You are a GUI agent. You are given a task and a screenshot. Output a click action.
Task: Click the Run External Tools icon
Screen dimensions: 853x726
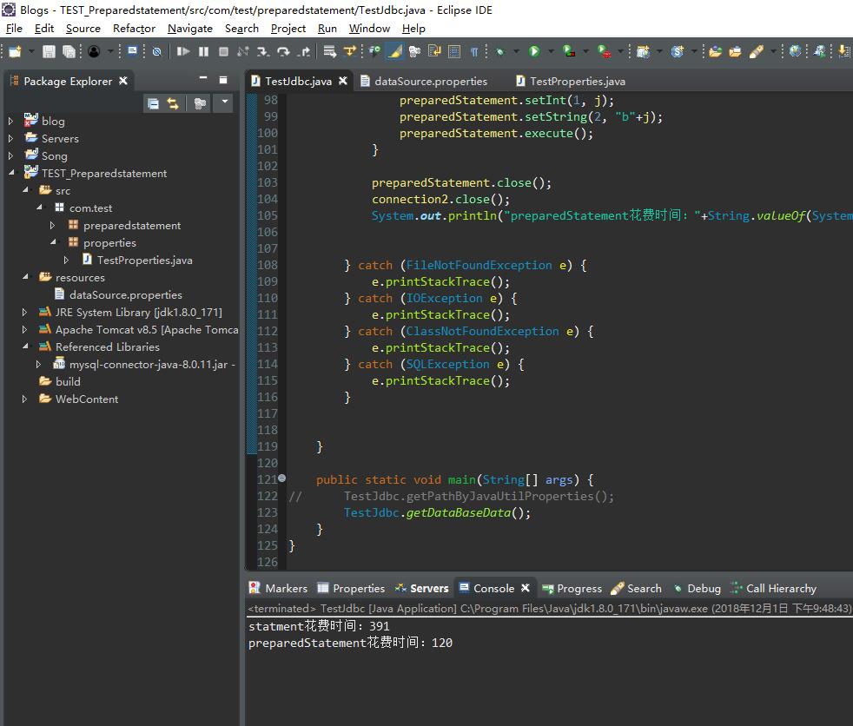pos(604,51)
